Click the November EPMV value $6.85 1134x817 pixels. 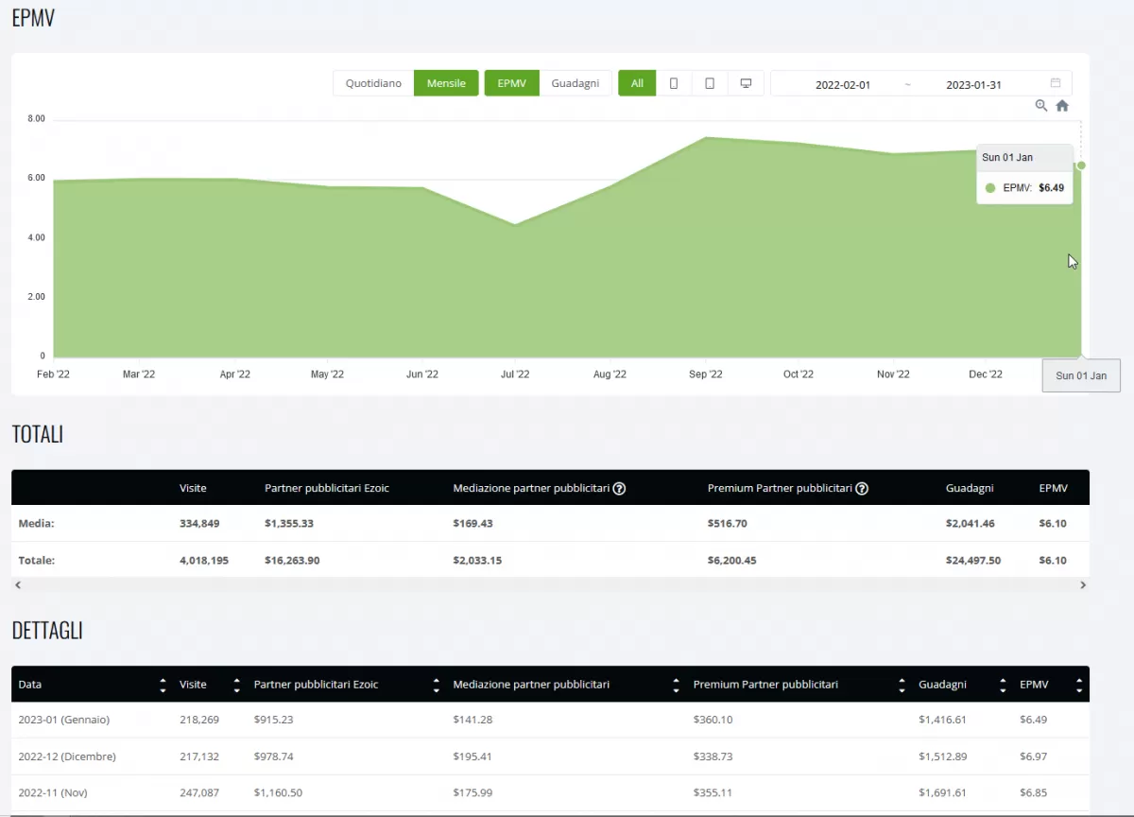click(1034, 792)
